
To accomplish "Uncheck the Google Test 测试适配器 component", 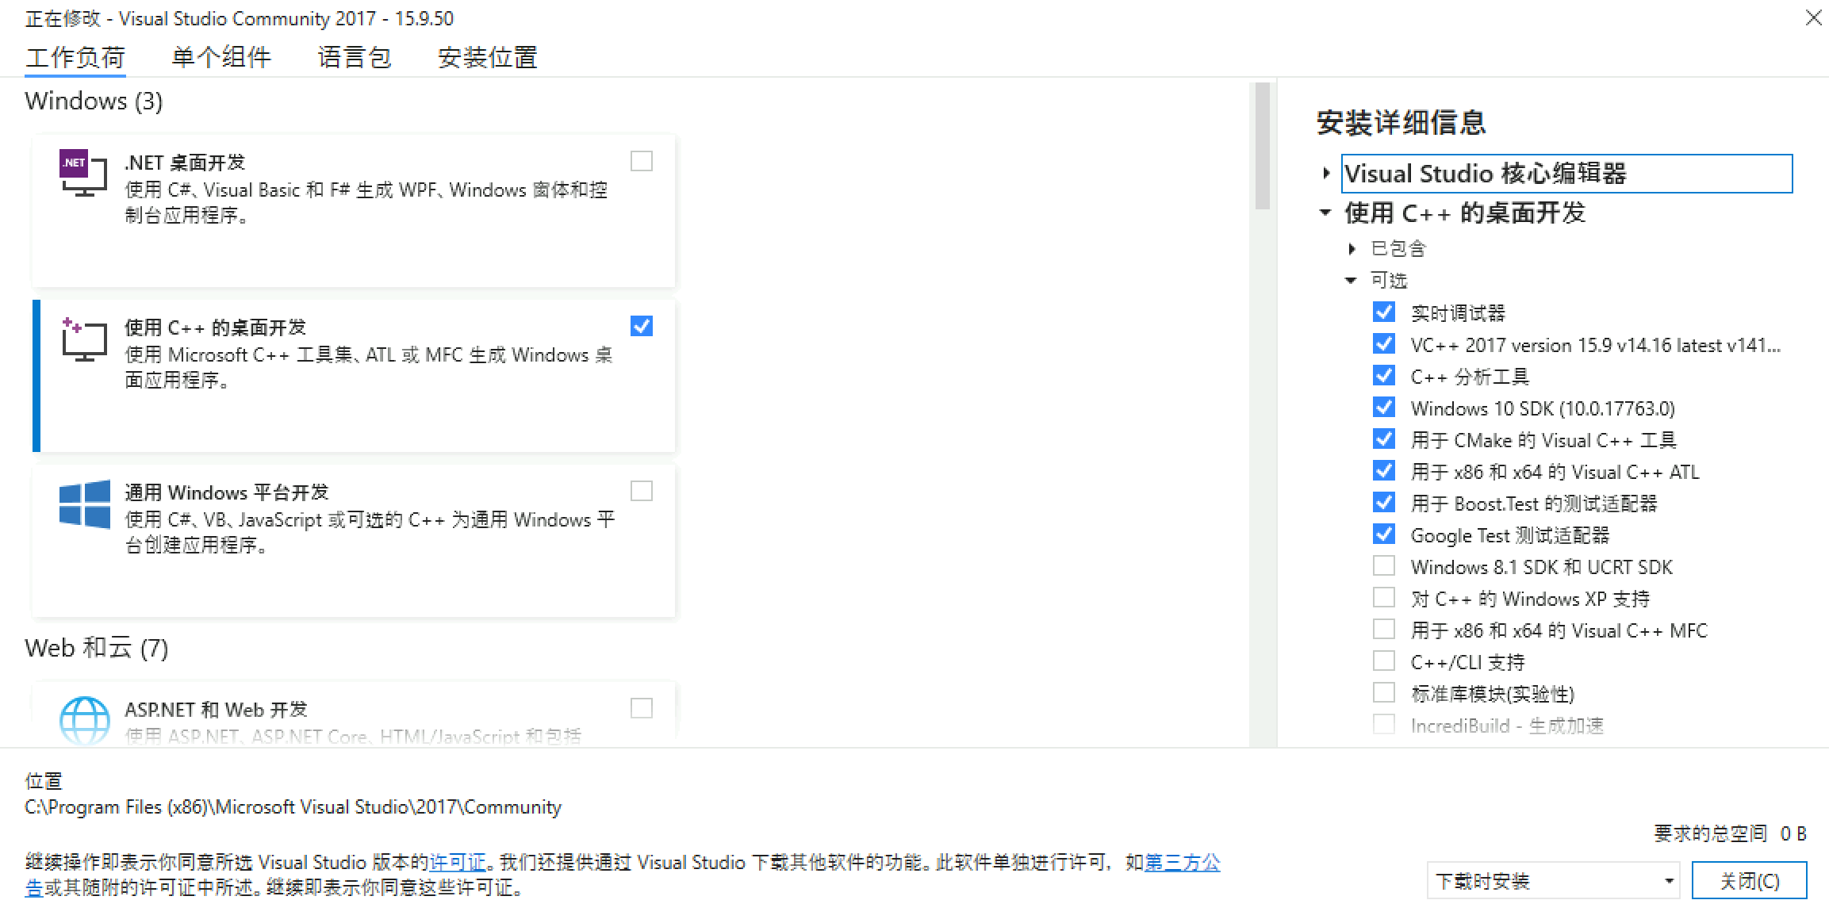I will tap(1383, 534).
